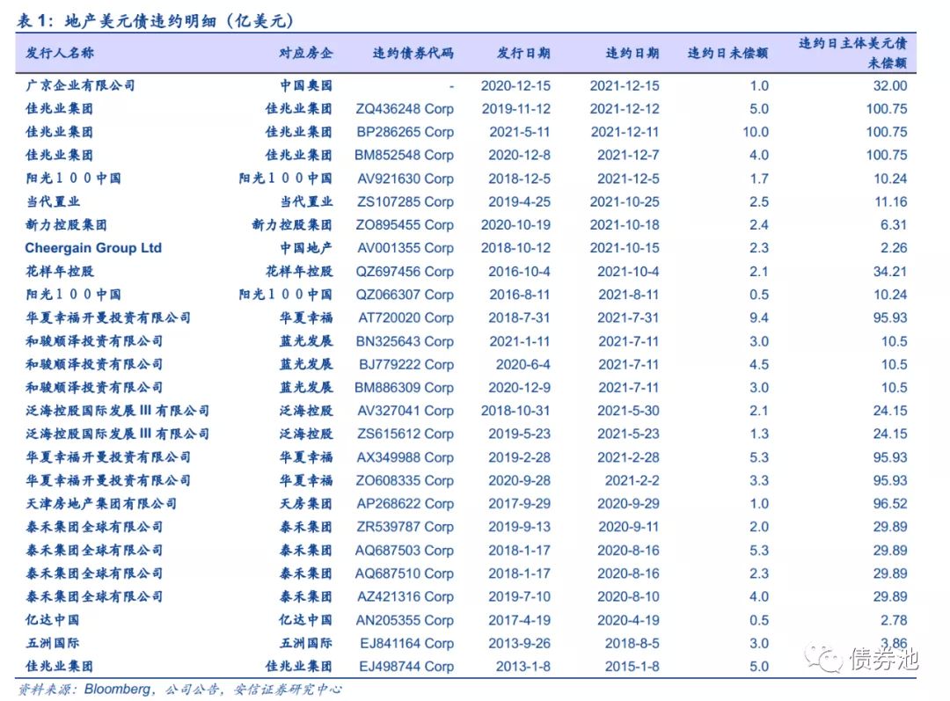The image size is (950, 701).
Task: Select the 发行人名称 column header
Action: 60,53
